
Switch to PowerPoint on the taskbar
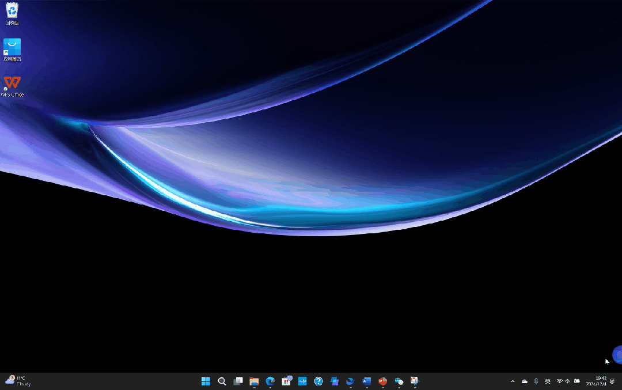tap(382, 381)
